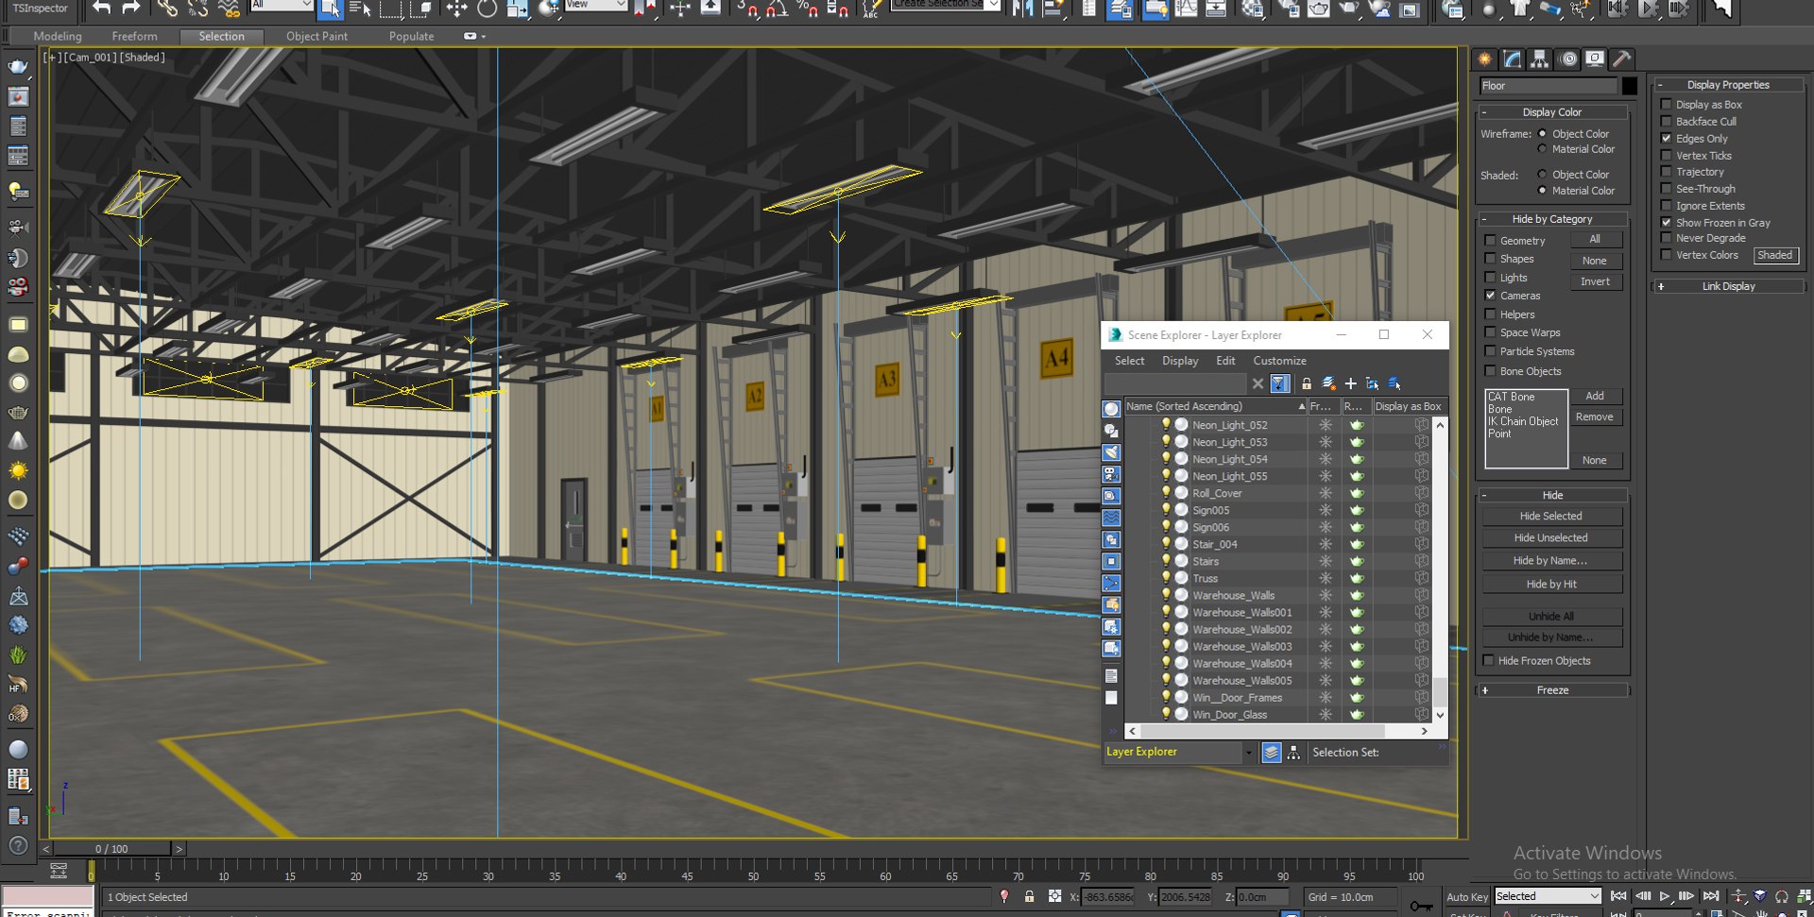Enable Display as Box checkbox
The image size is (1814, 917).
pyautogui.click(x=1667, y=105)
